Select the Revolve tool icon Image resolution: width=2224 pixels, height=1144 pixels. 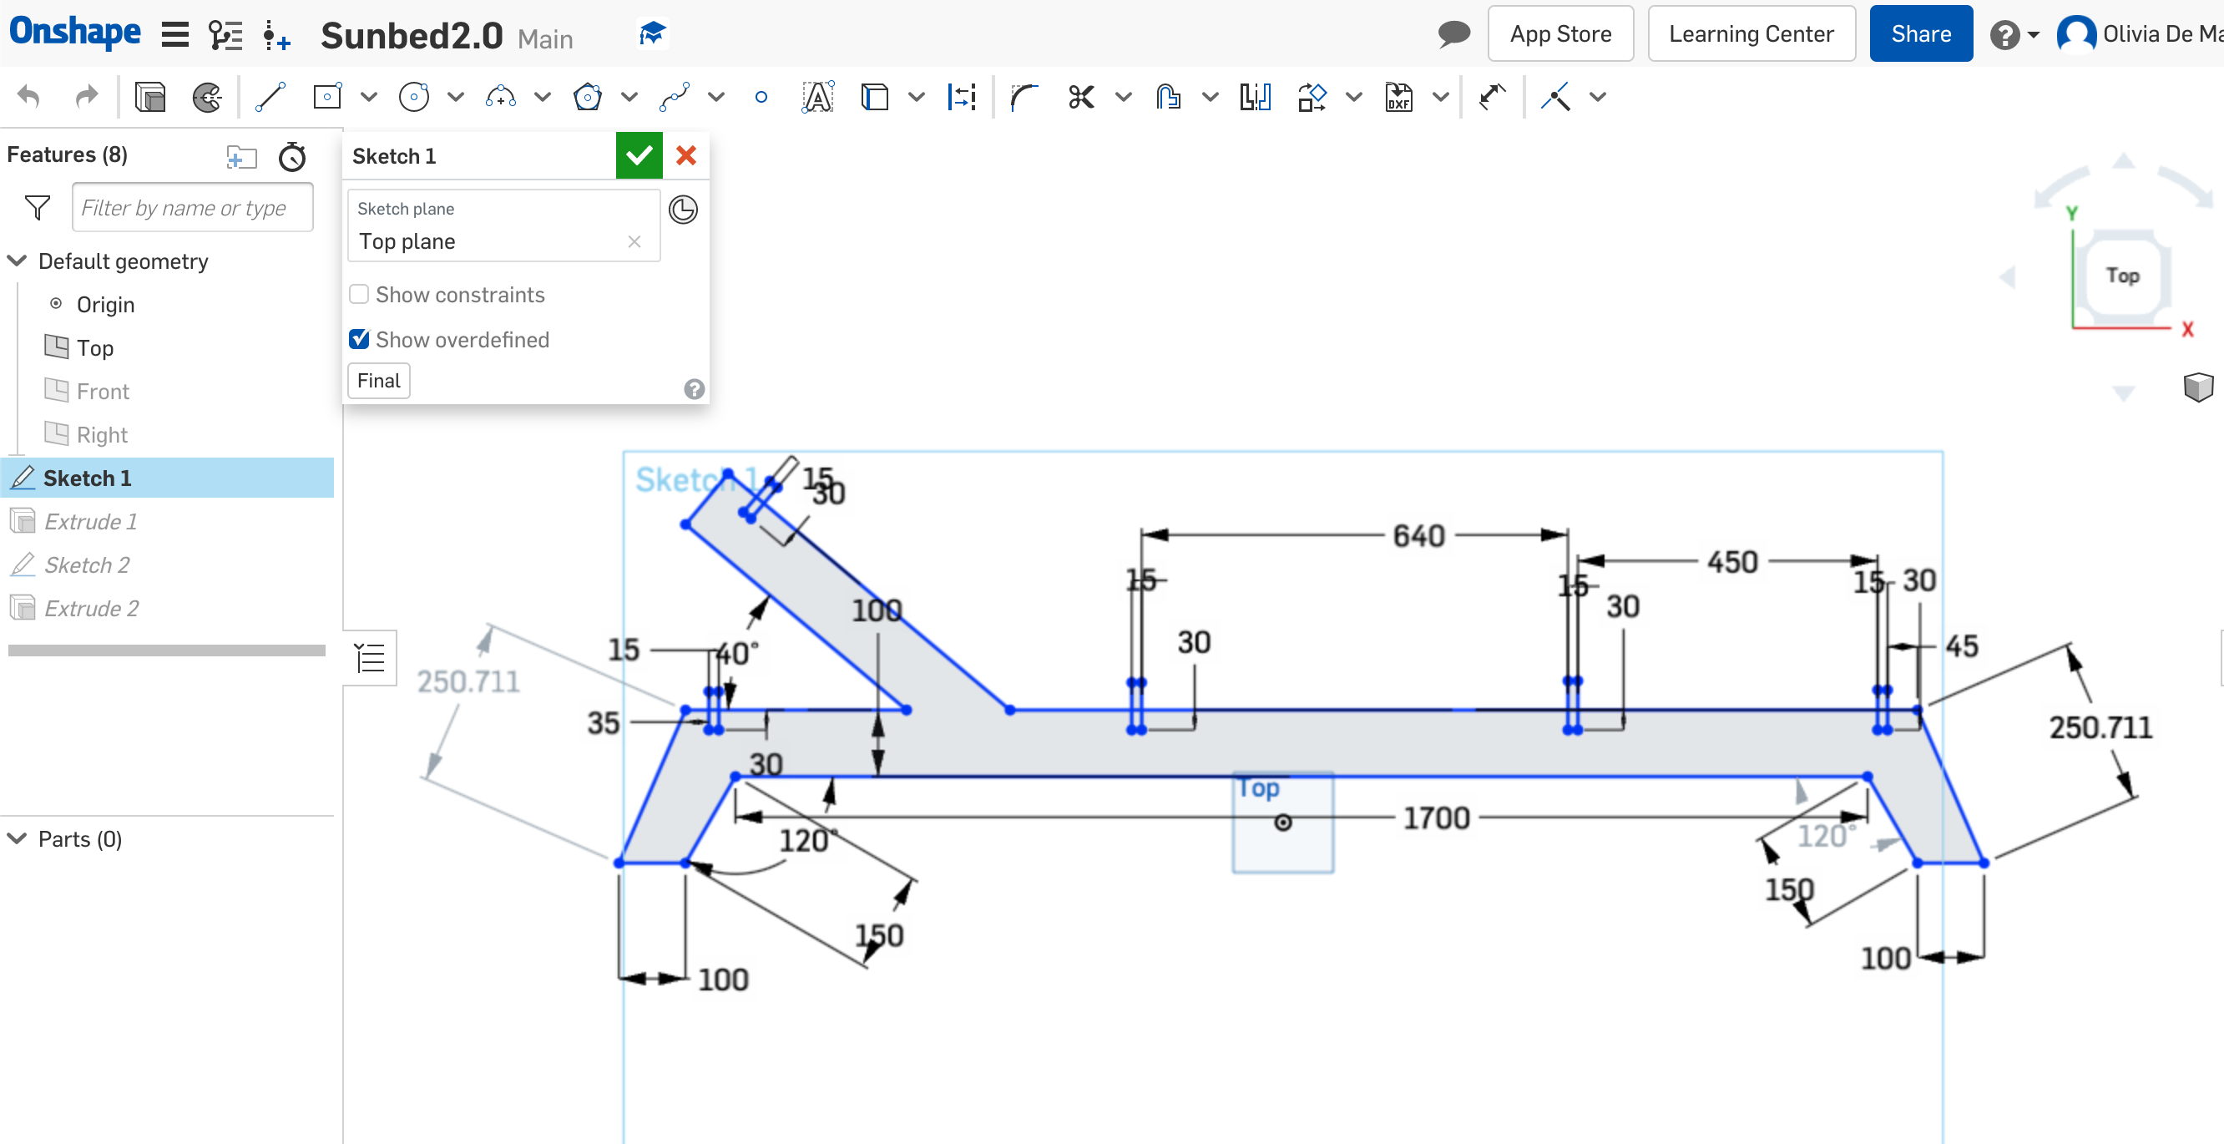click(207, 97)
